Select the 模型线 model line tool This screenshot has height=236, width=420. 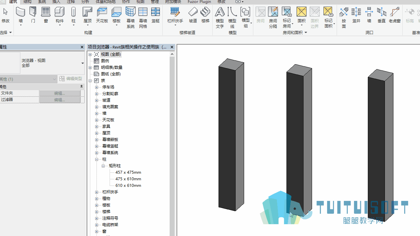tap(232, 17)
